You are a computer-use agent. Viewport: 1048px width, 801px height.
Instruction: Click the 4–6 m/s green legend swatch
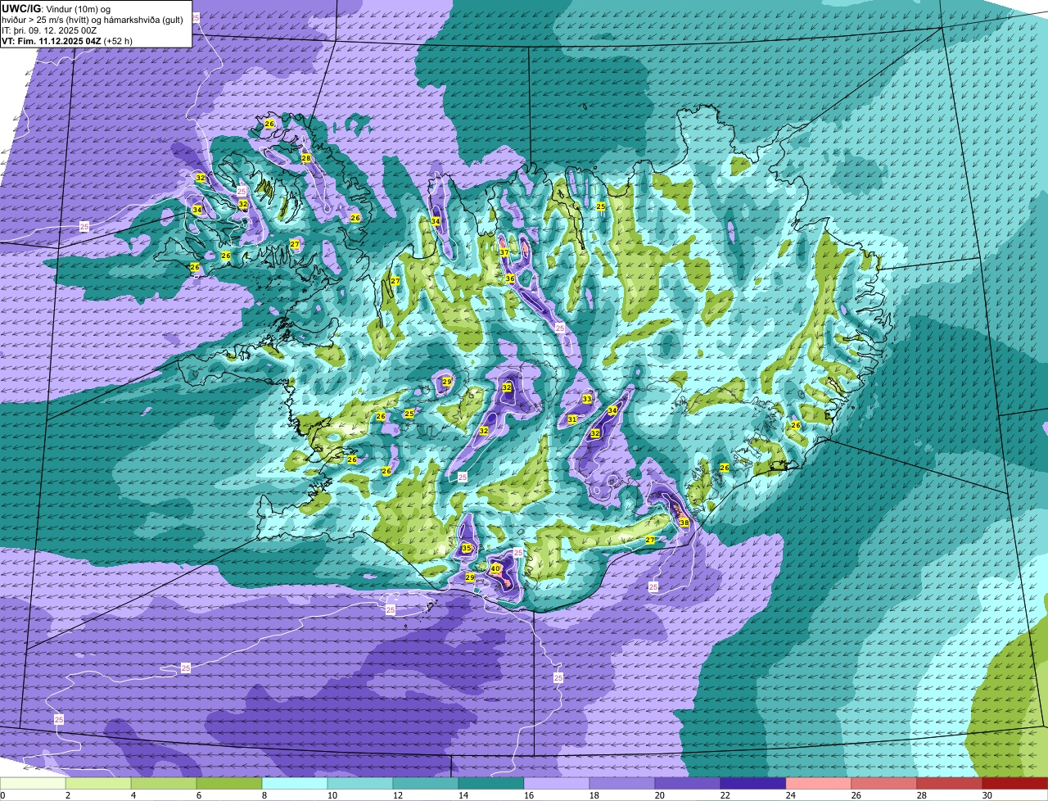point(164,783)
